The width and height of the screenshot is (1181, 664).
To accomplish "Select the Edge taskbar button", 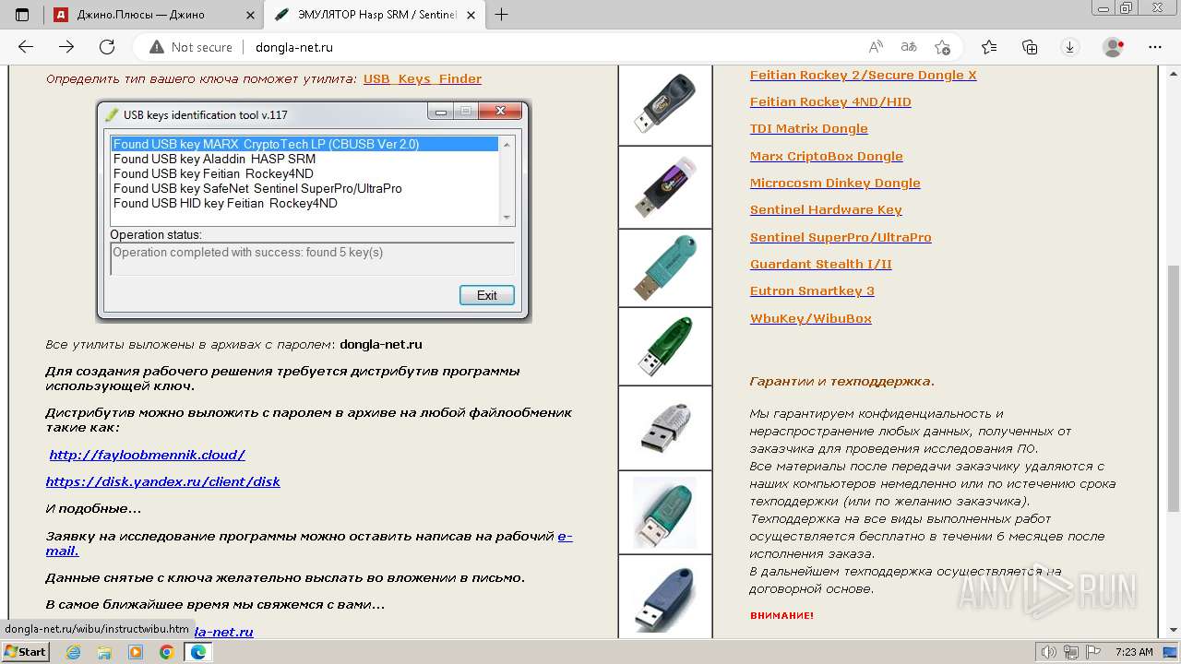I will coord(198,652).
